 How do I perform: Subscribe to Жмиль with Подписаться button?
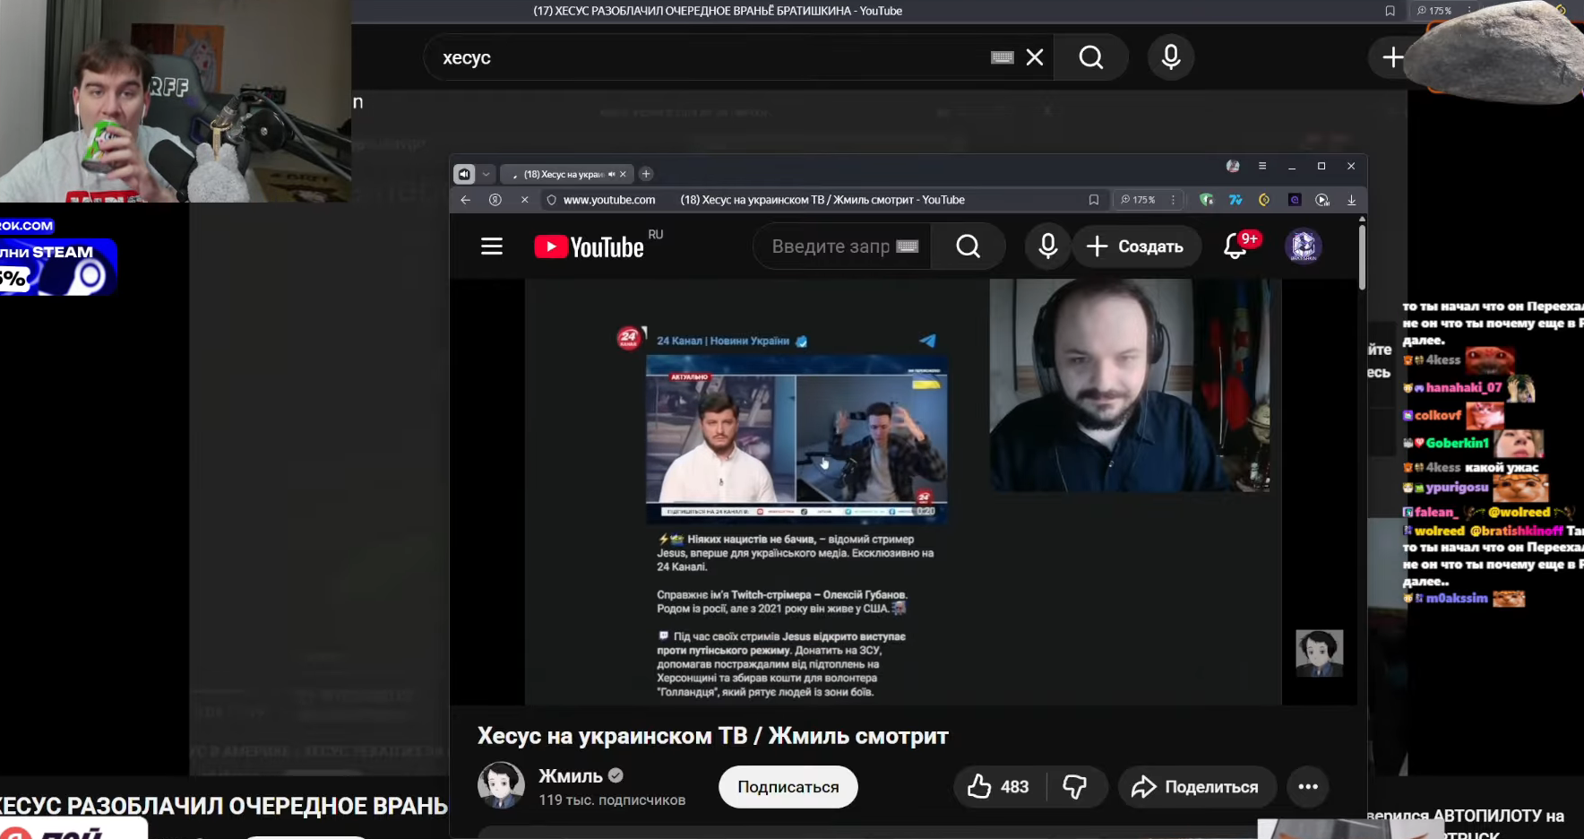click(788, 787)
